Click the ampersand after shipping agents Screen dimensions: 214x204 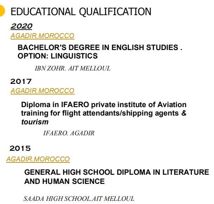184,113
